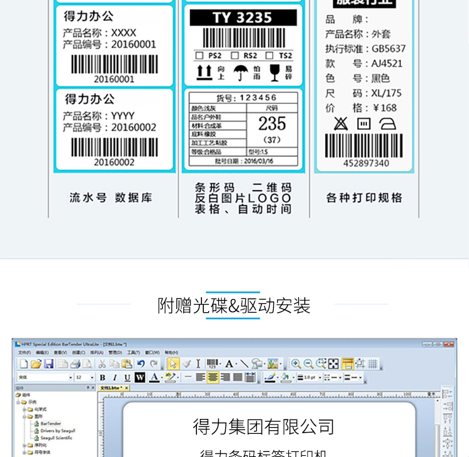The width and height of the screenshot is (469, 457).
Task: Open the font name dropdown
Action: click(x=70, y=378)
